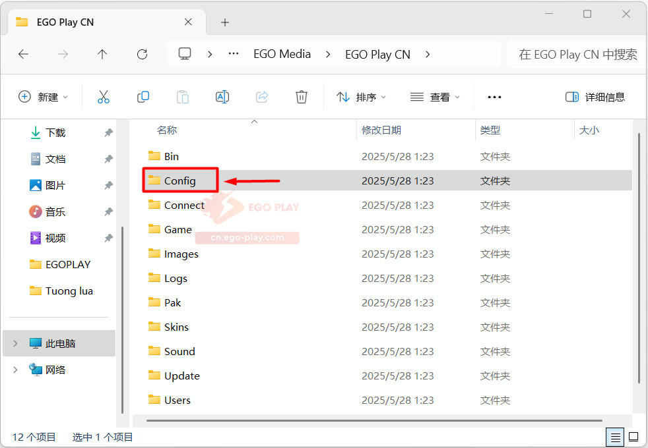Click the navigation pane vertical scrollbar
Viewport: 648px width, 448px height.
(x=122, y=320)
